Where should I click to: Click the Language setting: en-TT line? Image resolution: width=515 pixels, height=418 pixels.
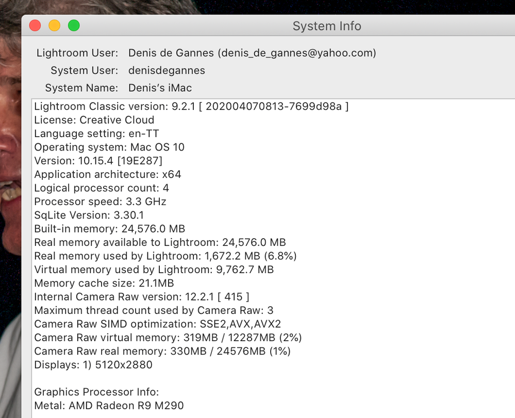click(96, 133)
